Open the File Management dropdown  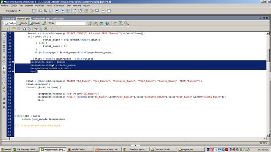point(102,23)
